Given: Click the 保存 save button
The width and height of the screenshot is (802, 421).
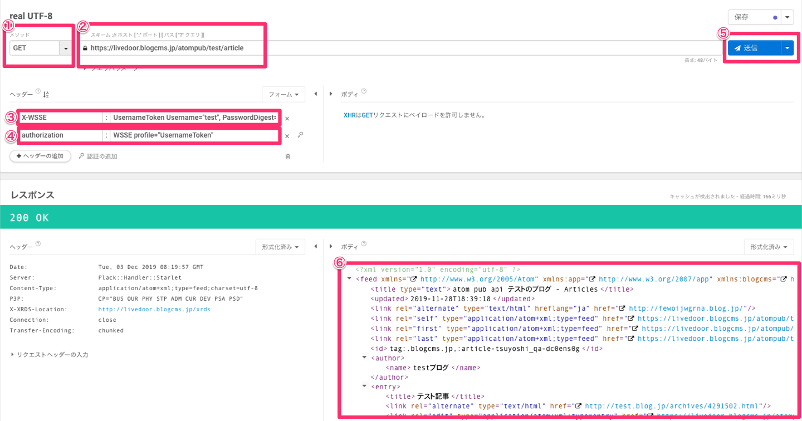Looking at the screenshot, I should pos(755,17).
